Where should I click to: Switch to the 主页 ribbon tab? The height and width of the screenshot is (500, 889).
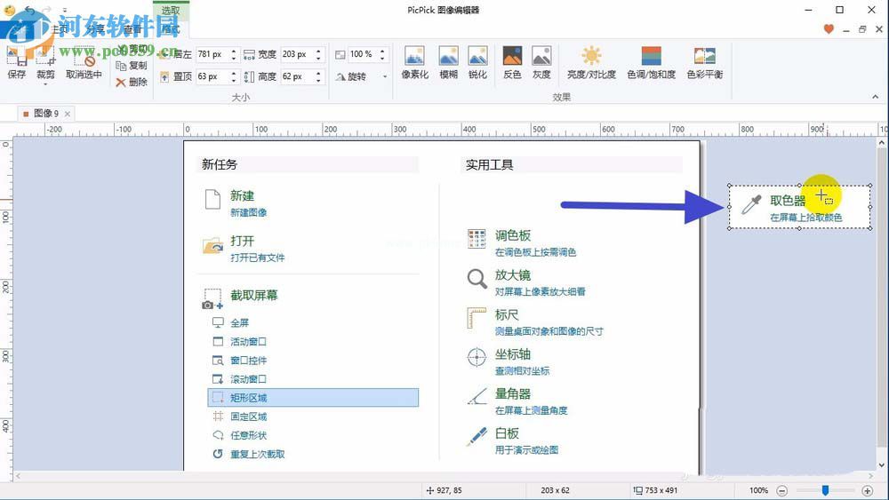[60, 29]
